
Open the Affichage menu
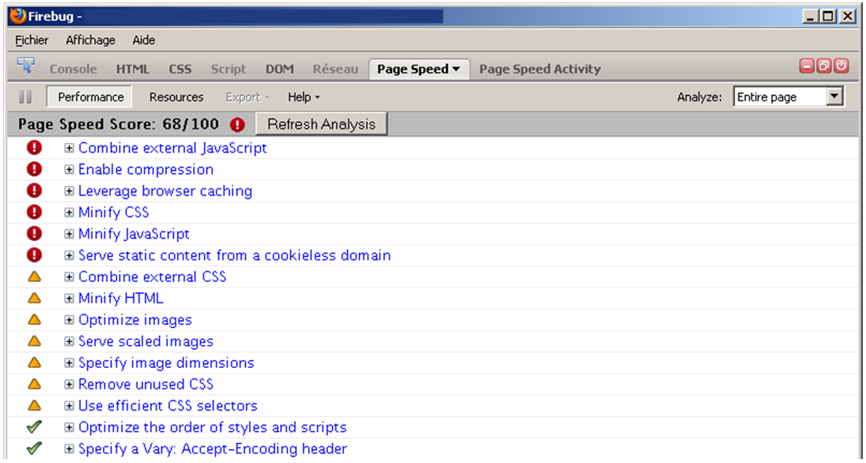(89, 40)
